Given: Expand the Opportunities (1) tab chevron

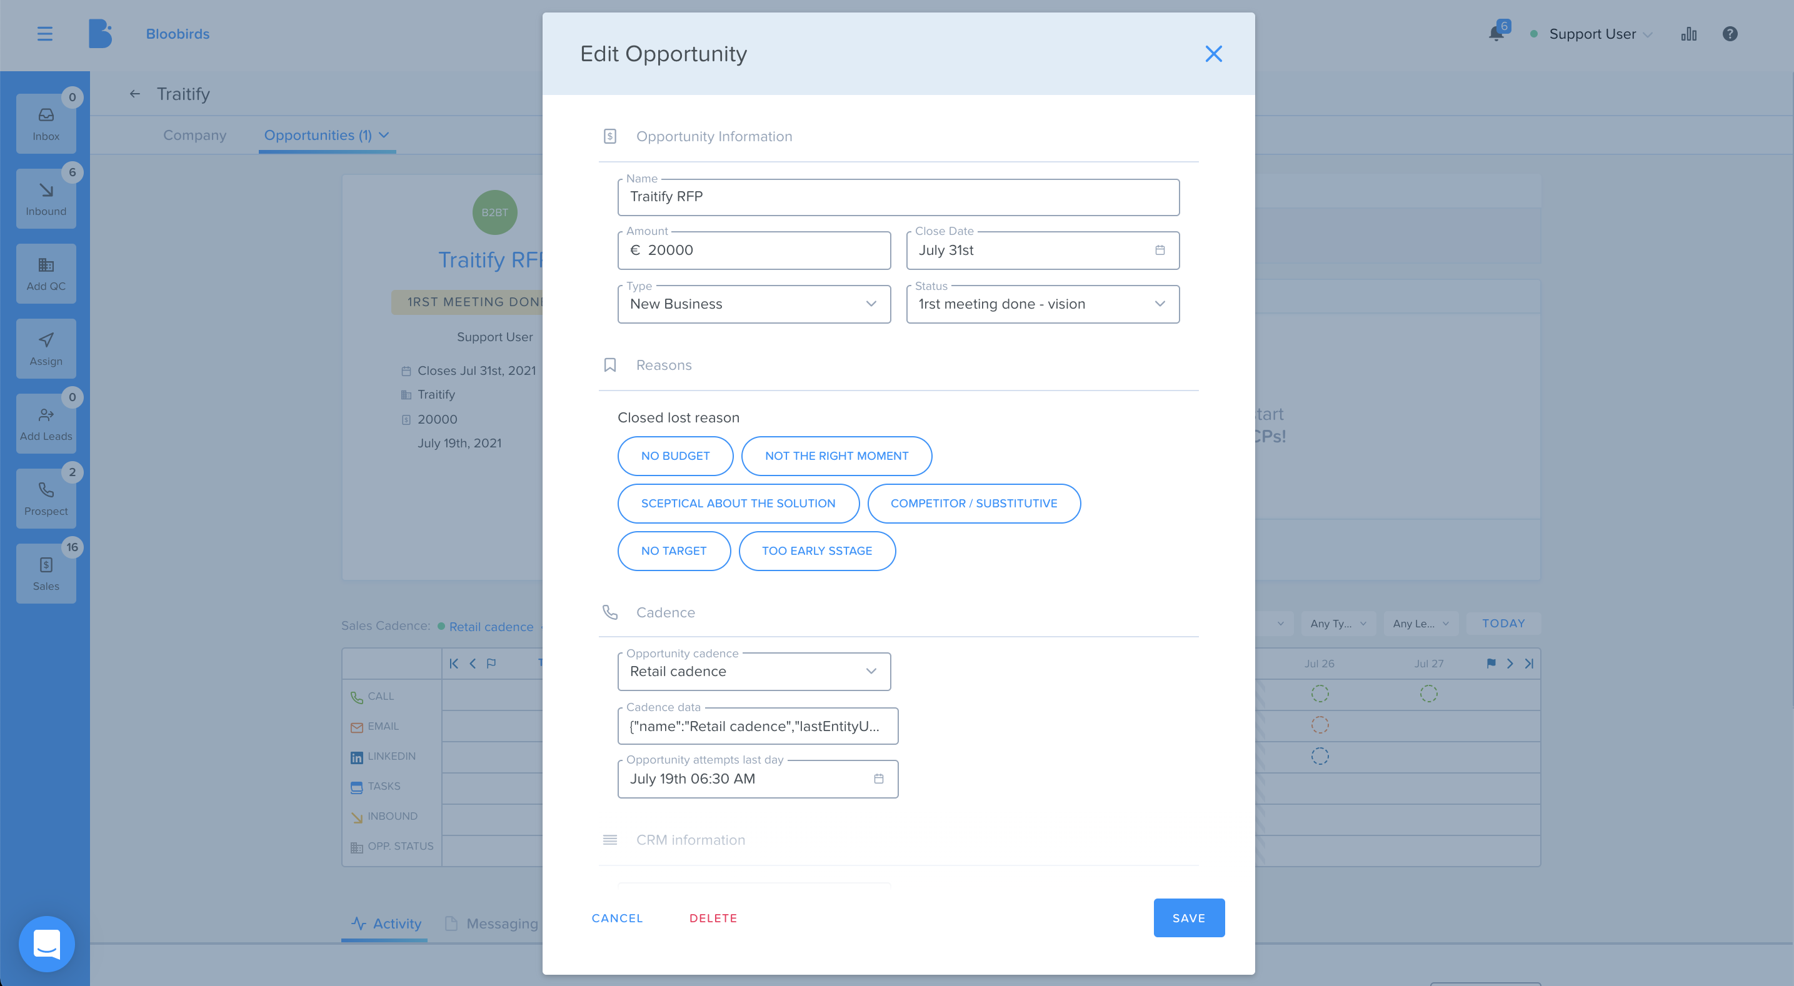Looking at the screenshot, I should pos(384,135).
